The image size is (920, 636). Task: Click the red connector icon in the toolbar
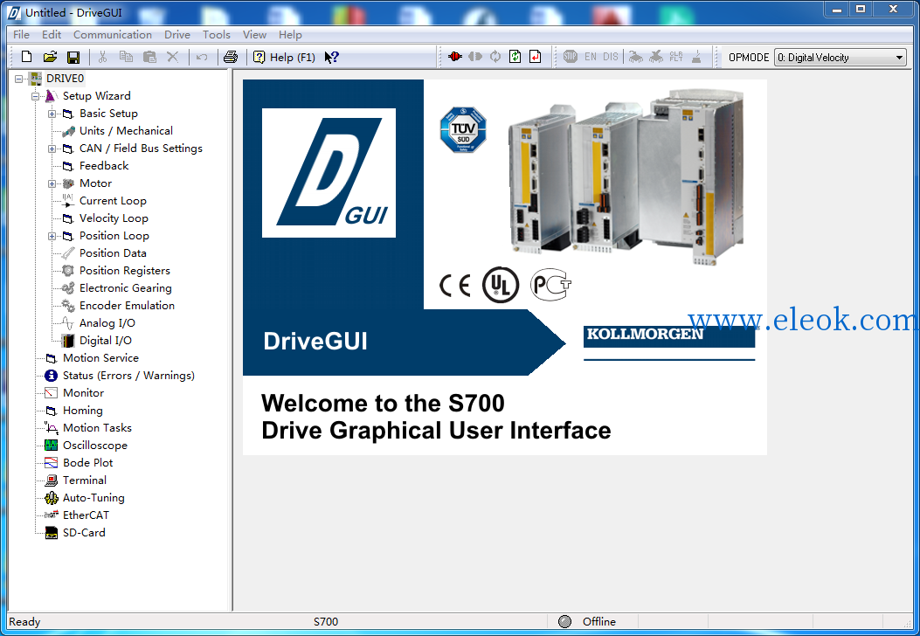tap(454, 56)
